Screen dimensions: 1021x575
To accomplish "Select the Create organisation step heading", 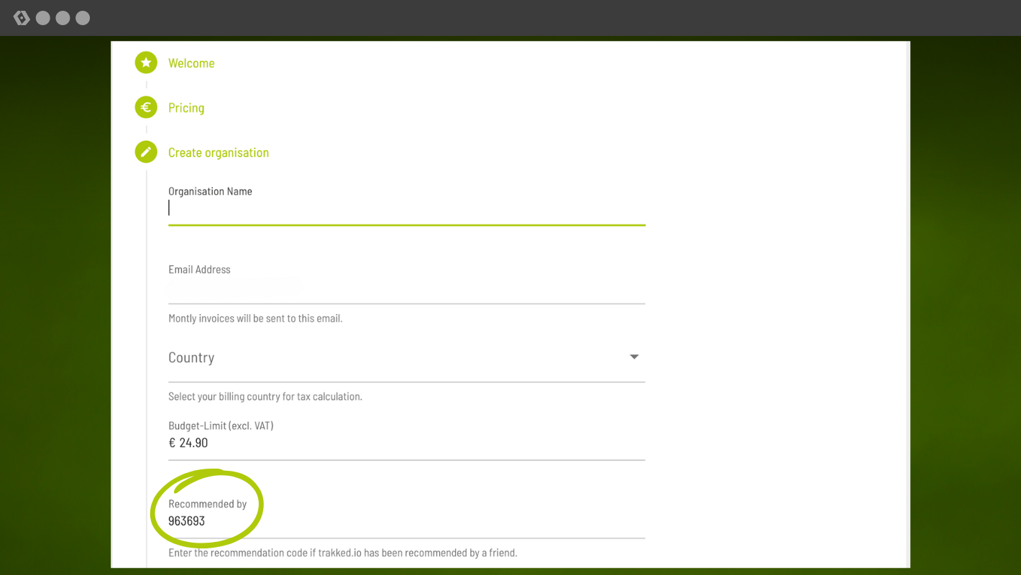I will 219,152.
